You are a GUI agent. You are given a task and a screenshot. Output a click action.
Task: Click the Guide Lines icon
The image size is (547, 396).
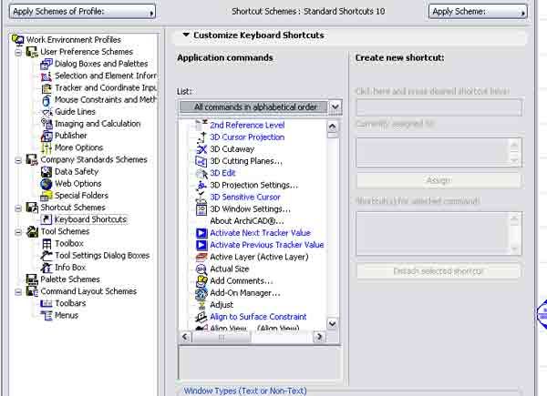click(46, 112)
